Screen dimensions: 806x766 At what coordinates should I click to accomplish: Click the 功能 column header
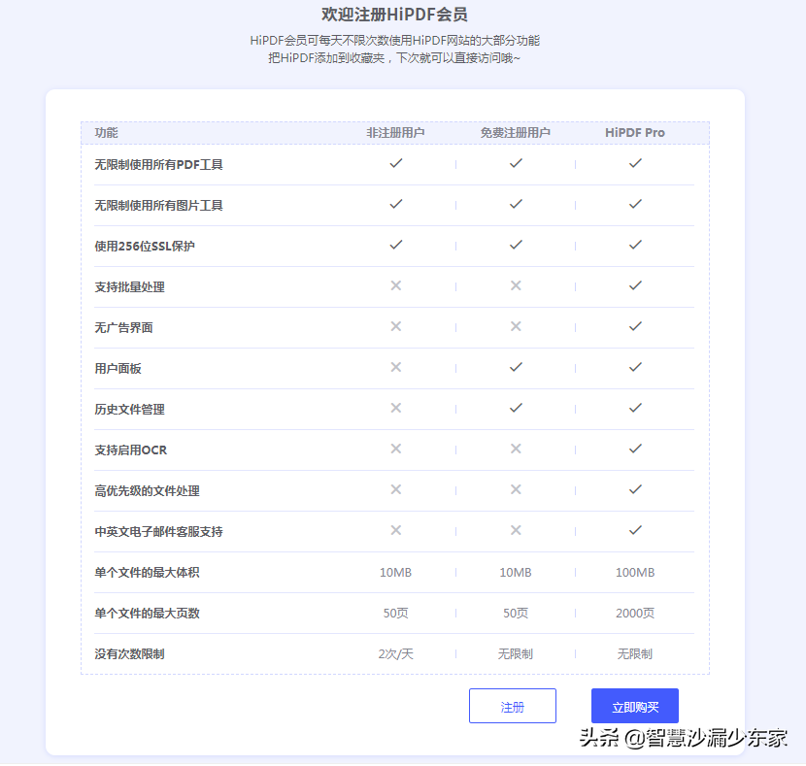[107, 133]
